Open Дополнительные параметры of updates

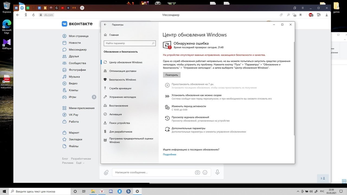tap(188, 128)
